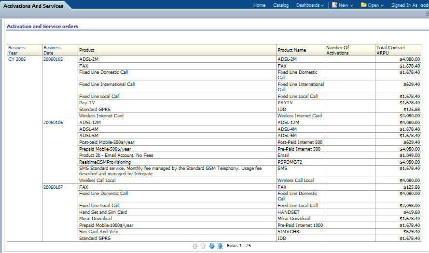Select Prepaid Mobile-500$/year product cell
Screen dimensions: 429x253
(x=177, y=149)
